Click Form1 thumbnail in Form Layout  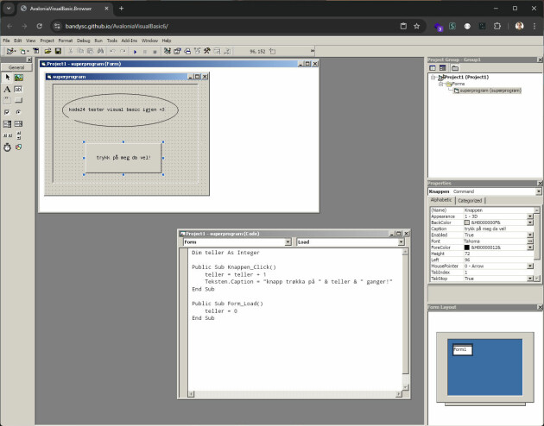pos(463,349)
